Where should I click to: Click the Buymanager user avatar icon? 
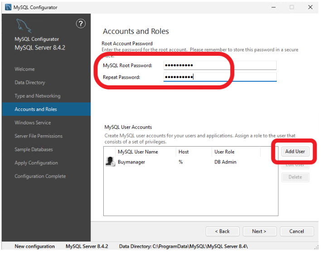pos(110,162)
